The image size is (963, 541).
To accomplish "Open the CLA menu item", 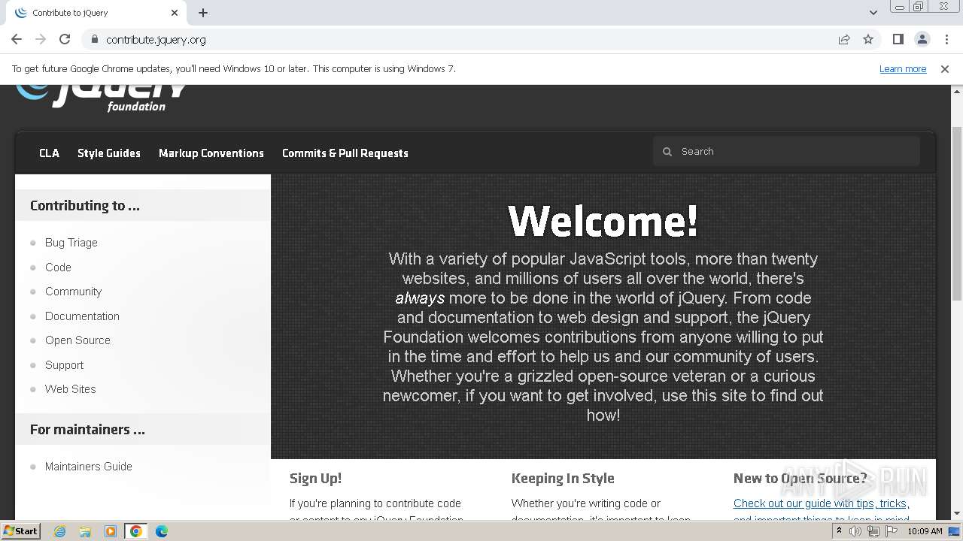I will click(49, 153).
